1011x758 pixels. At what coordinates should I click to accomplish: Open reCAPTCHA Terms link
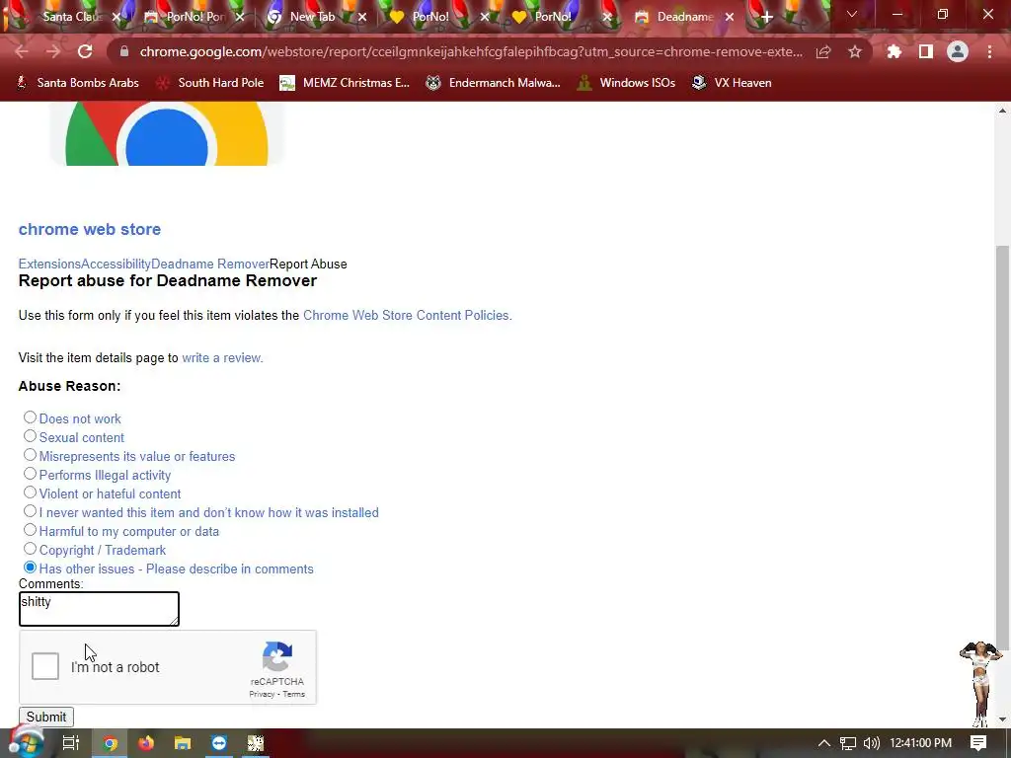[293, 694]
